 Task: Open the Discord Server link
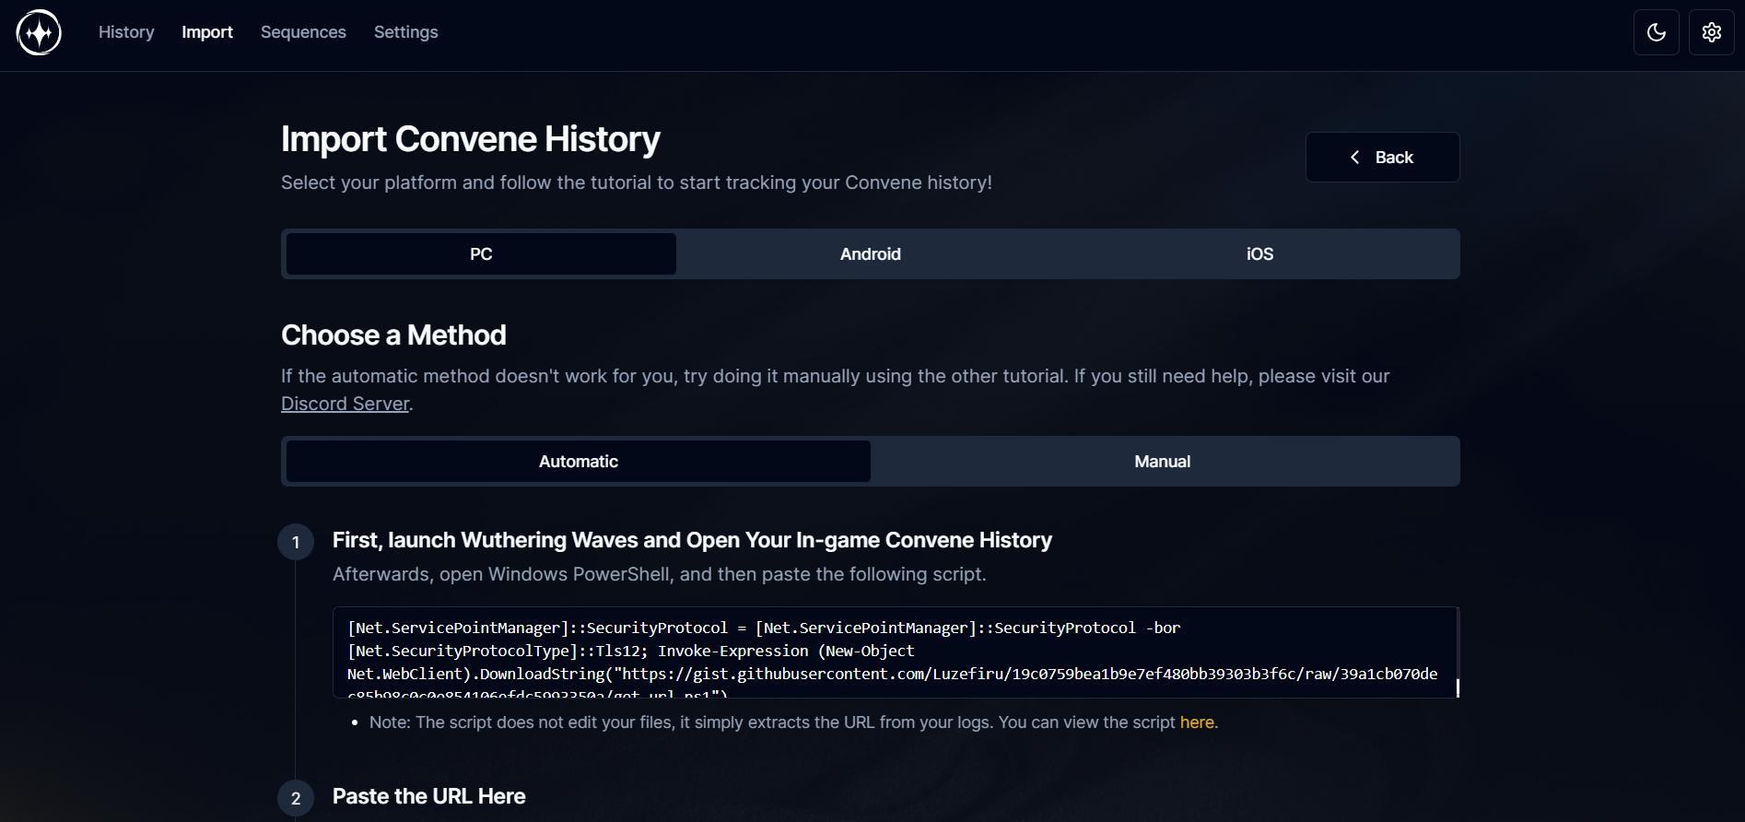[345, 404]
